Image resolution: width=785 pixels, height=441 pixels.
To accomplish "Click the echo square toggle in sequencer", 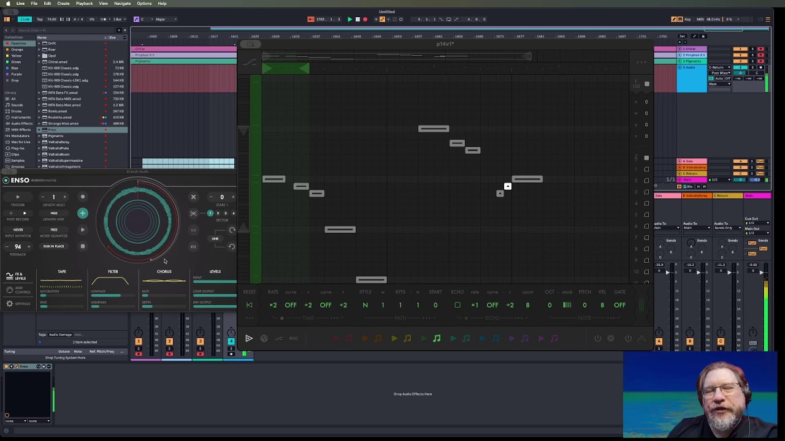I will click(x=457, y=305).
